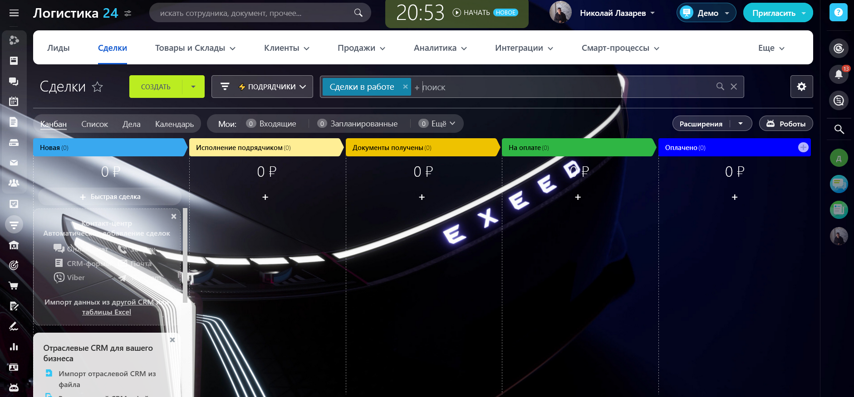Open the calendar icon in left sidebar
854x397 pixels.
click(14, 102)
